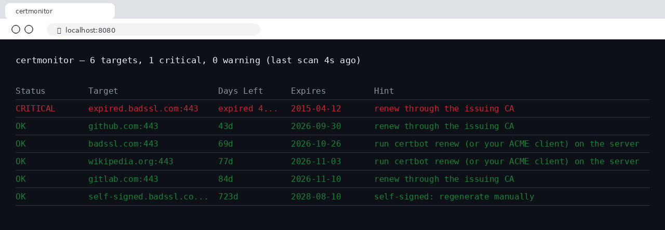The height and width of the screenshot is (230, 665).
Task: Click the site info icon before localhost:8080
Action: (59, 31)
